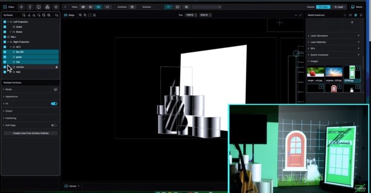Select the window surface row
371x193 pixels.
[x=30, y=67]
